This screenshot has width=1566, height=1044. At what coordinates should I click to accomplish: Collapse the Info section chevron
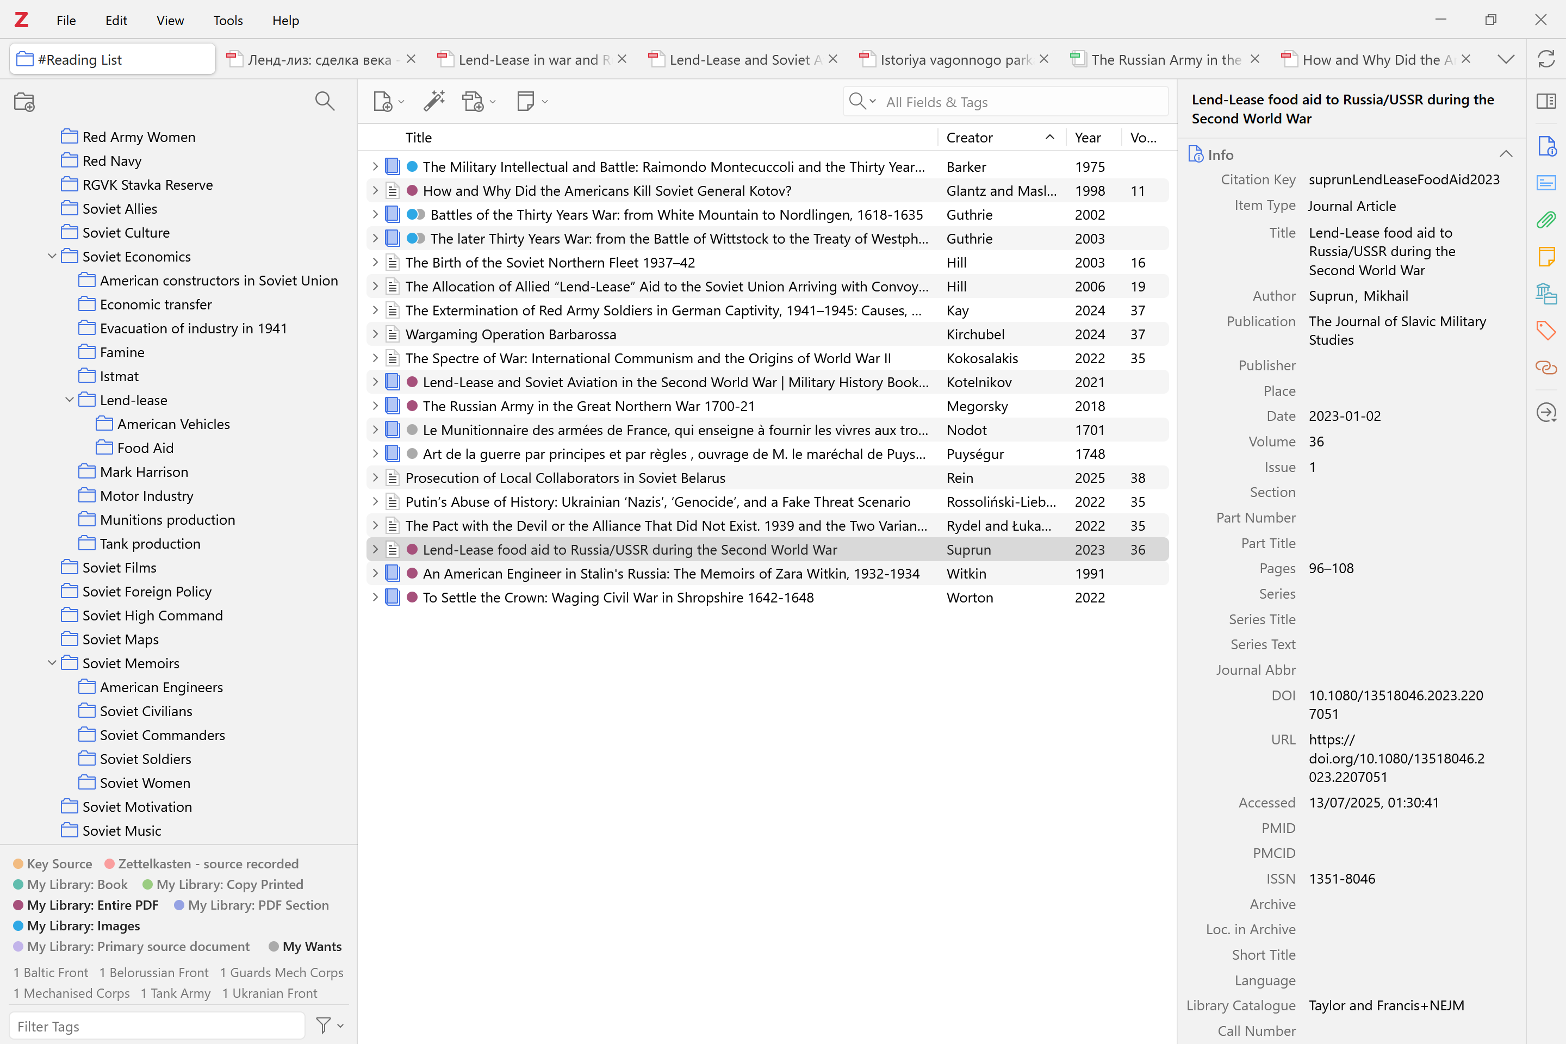point(1506,154)
